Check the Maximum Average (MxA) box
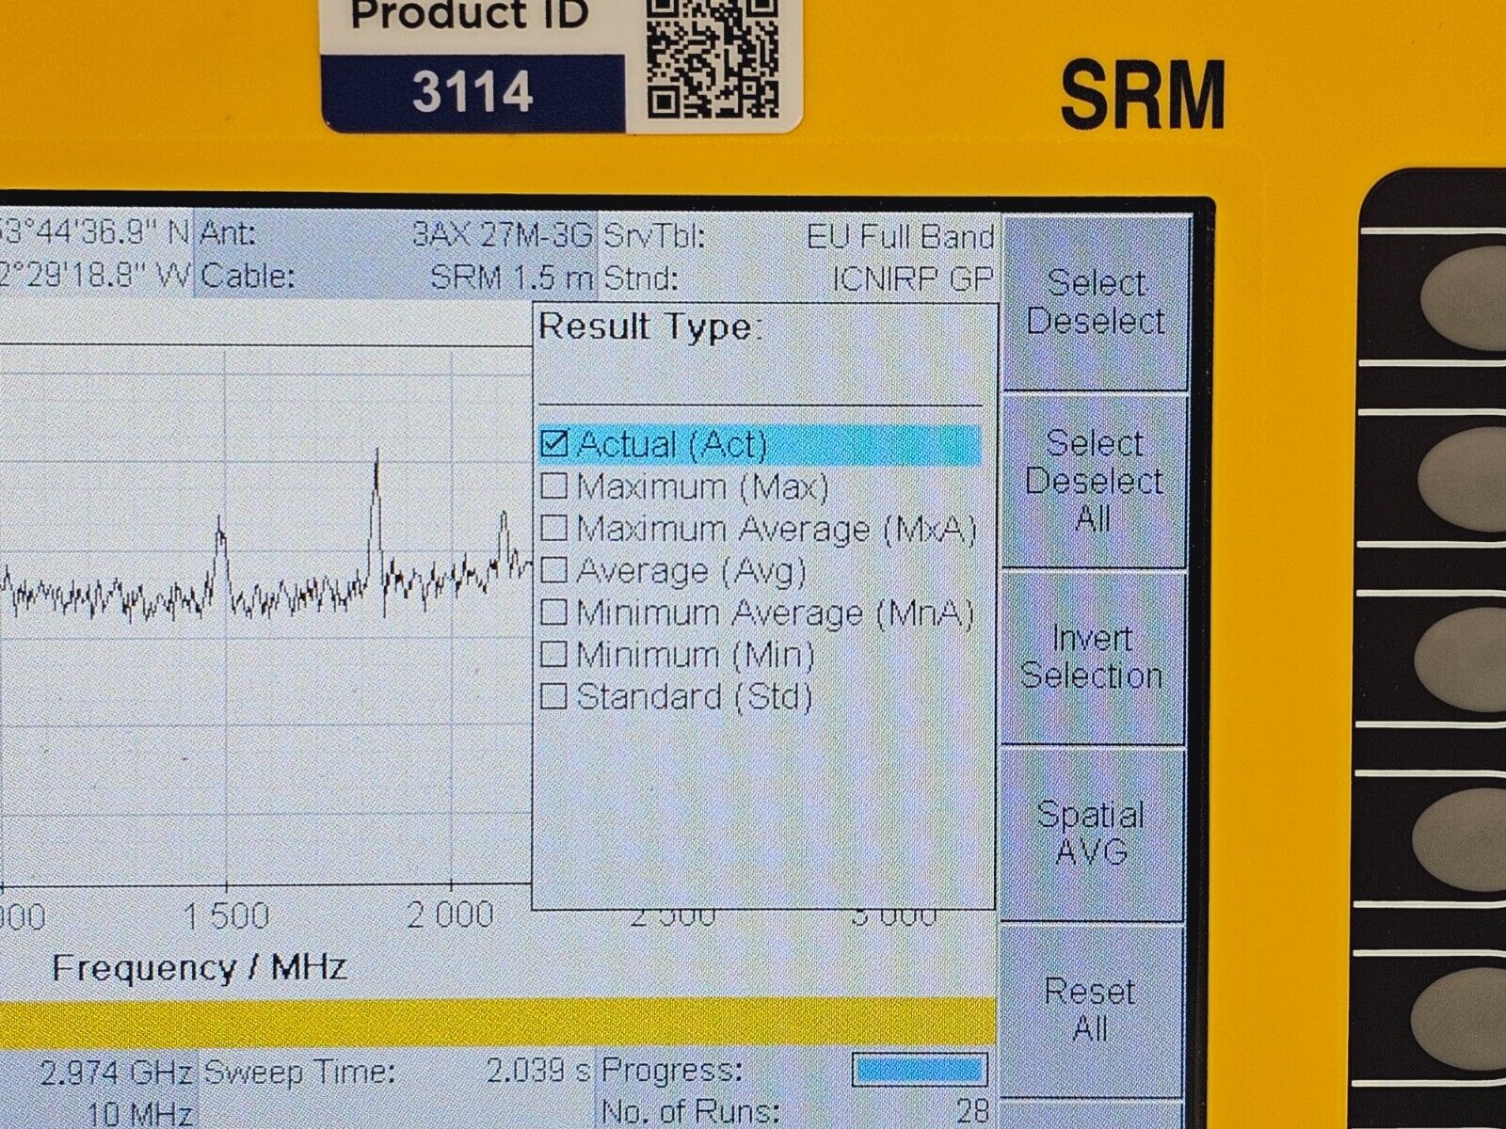The height and width of the screenshot is (1129, 1506). pyautogui.click(x=554, y=528)
